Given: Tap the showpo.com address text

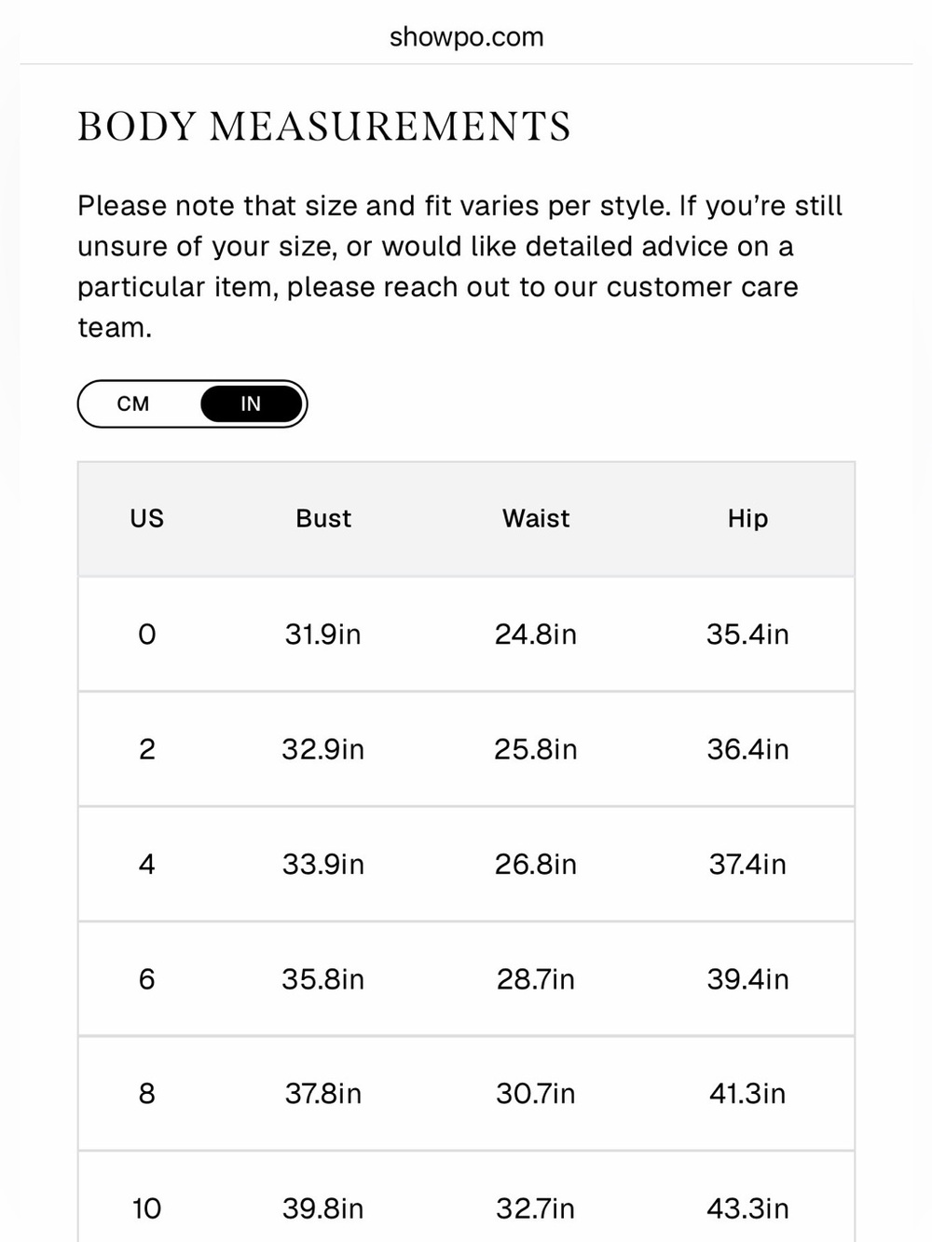Looking at the screenshot, I should point(466,37).
